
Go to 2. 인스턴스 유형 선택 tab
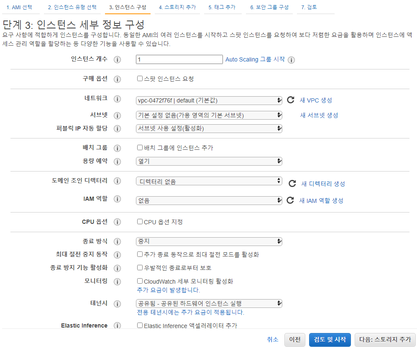click(x=72, y=7)
